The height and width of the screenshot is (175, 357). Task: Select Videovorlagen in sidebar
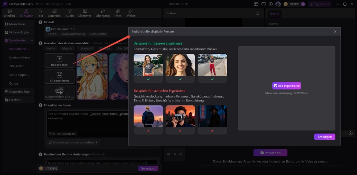pyautogui.click(x=19, y=32)
